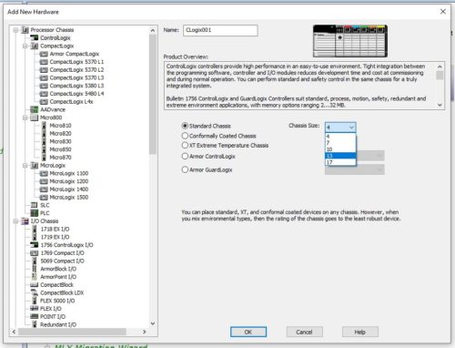Viewport: 455px width, 348px height.
Task: Confirm with the OK button
Action: click(x=248, y=332)
